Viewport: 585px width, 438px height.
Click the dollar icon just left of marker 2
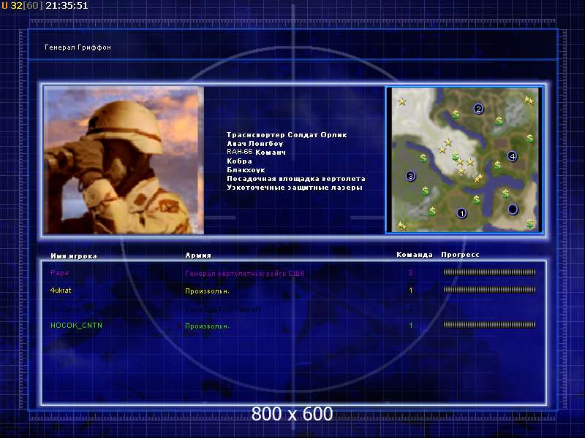tap(456, 115)
